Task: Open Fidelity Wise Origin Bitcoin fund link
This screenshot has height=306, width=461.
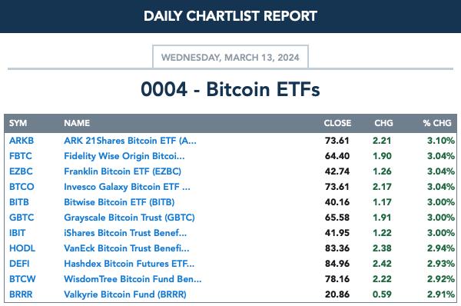Action: 124,156
